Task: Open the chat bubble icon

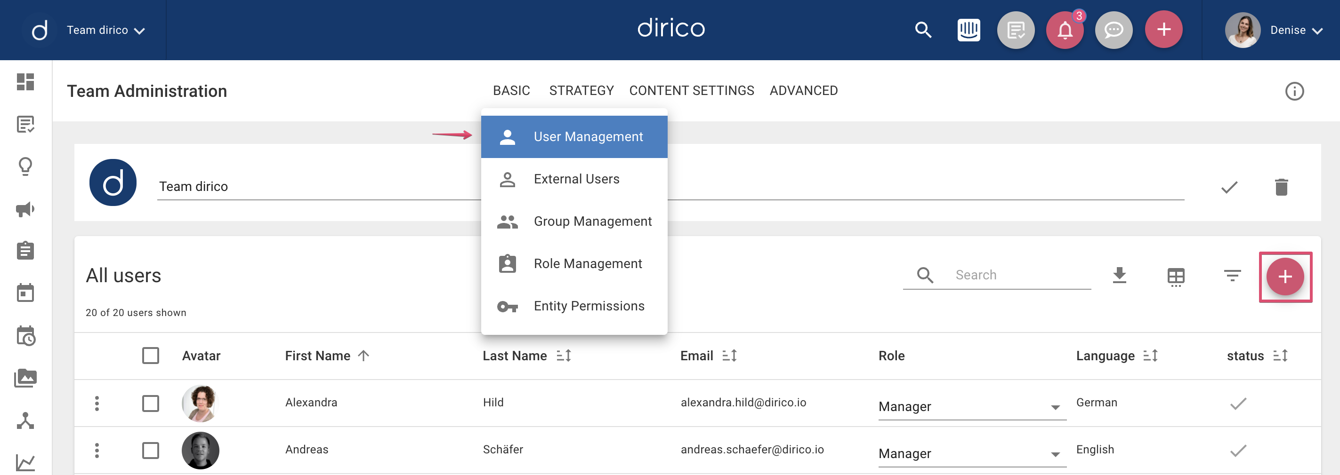Action: point(1114,30)
